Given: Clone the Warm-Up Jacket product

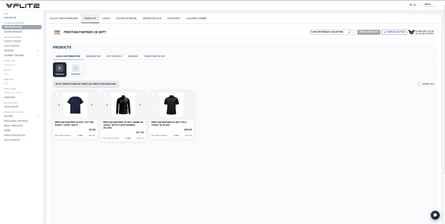Looking at the screenshot, I should (128, 138).
